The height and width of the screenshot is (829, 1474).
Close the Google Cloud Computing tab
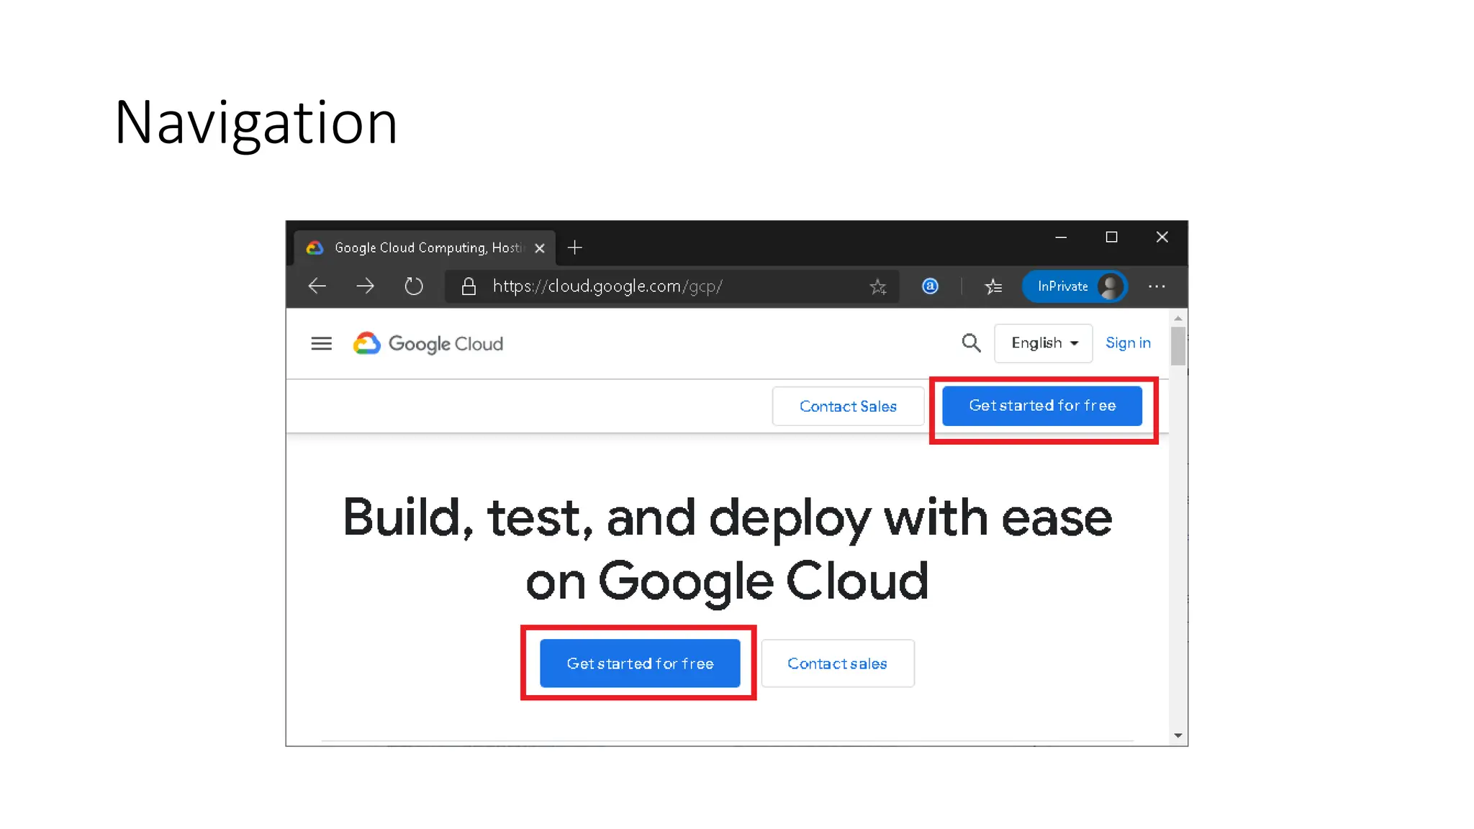click(x=540, y=248)
